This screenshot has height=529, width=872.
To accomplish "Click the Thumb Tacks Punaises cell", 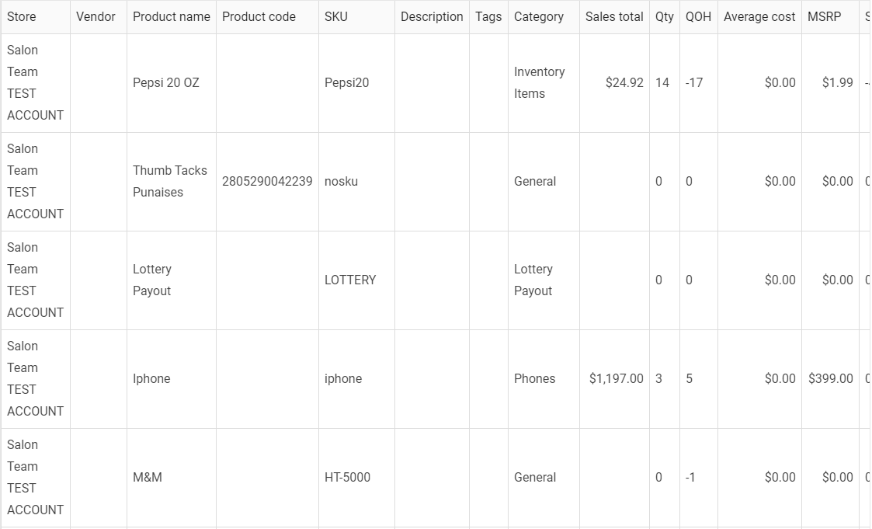I will click(170, 181).
